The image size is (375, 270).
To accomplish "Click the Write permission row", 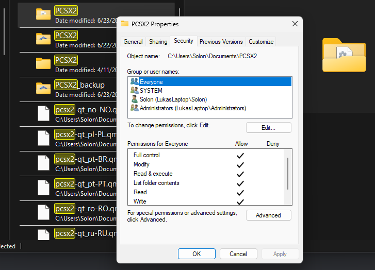I will click(x=206, y=201).
